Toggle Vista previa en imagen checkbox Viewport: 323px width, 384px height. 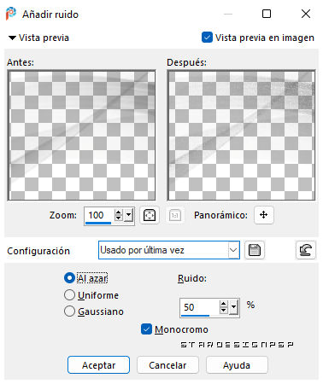click(207, 38)
